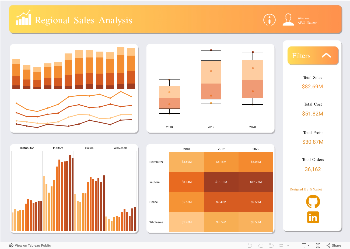Image resolution: width=350 pixels, height=249 pixels.
Task: Enter full screen mode
Action: coord(318,245)
